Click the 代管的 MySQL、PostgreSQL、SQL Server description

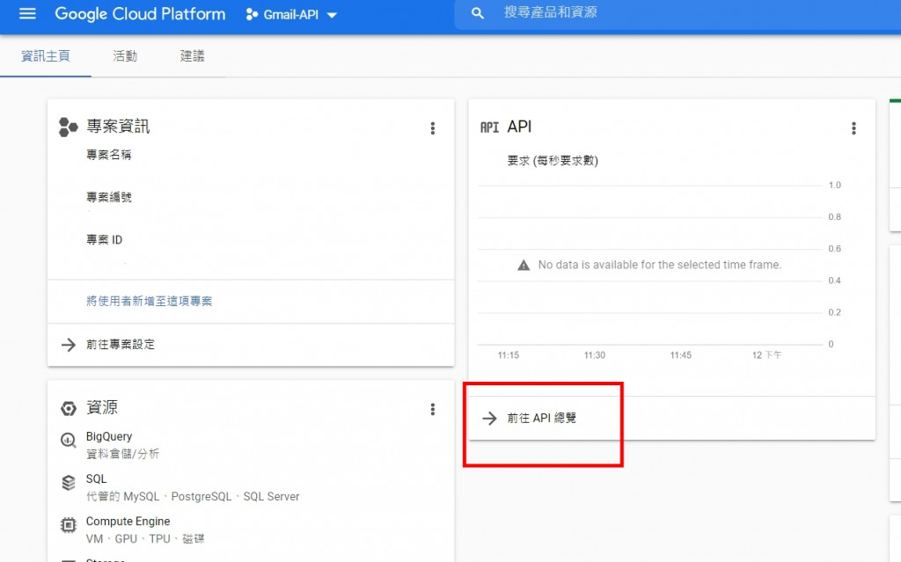click(193, 497)
